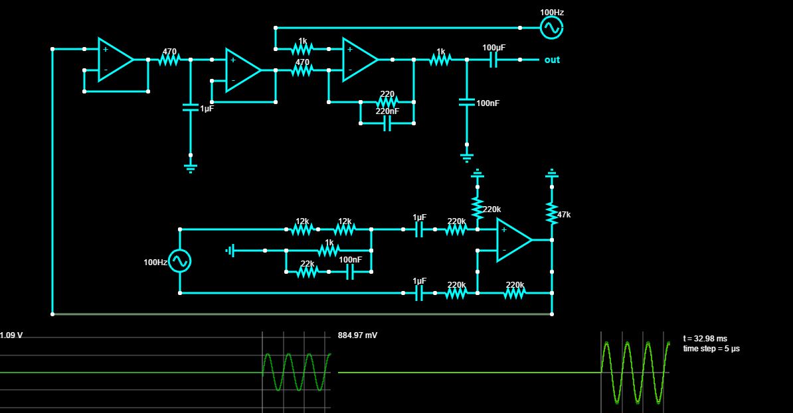This screenshot has height=413, width=793.
Task: Select the 220k feedback resistor of the bottom op-amp
Action: tap(514, 293)
